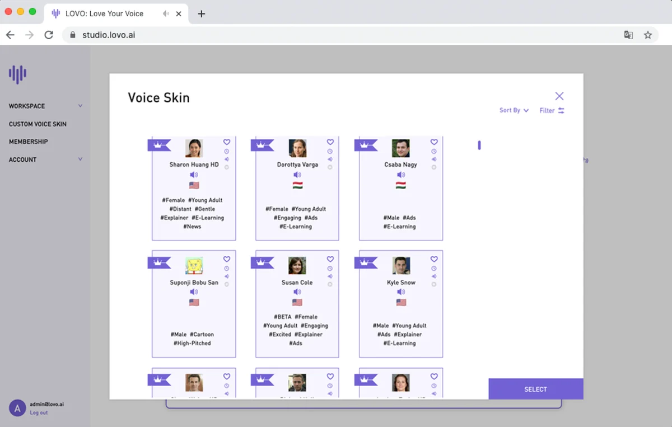672x427 pixels.
Task: Select radio circle on Dorottya Varga card
Action: [x=330, y=167]
